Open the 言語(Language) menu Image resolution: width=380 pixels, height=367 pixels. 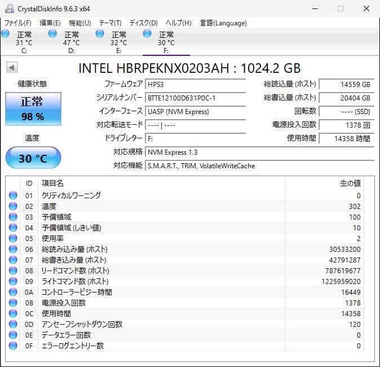click(223, 23)
